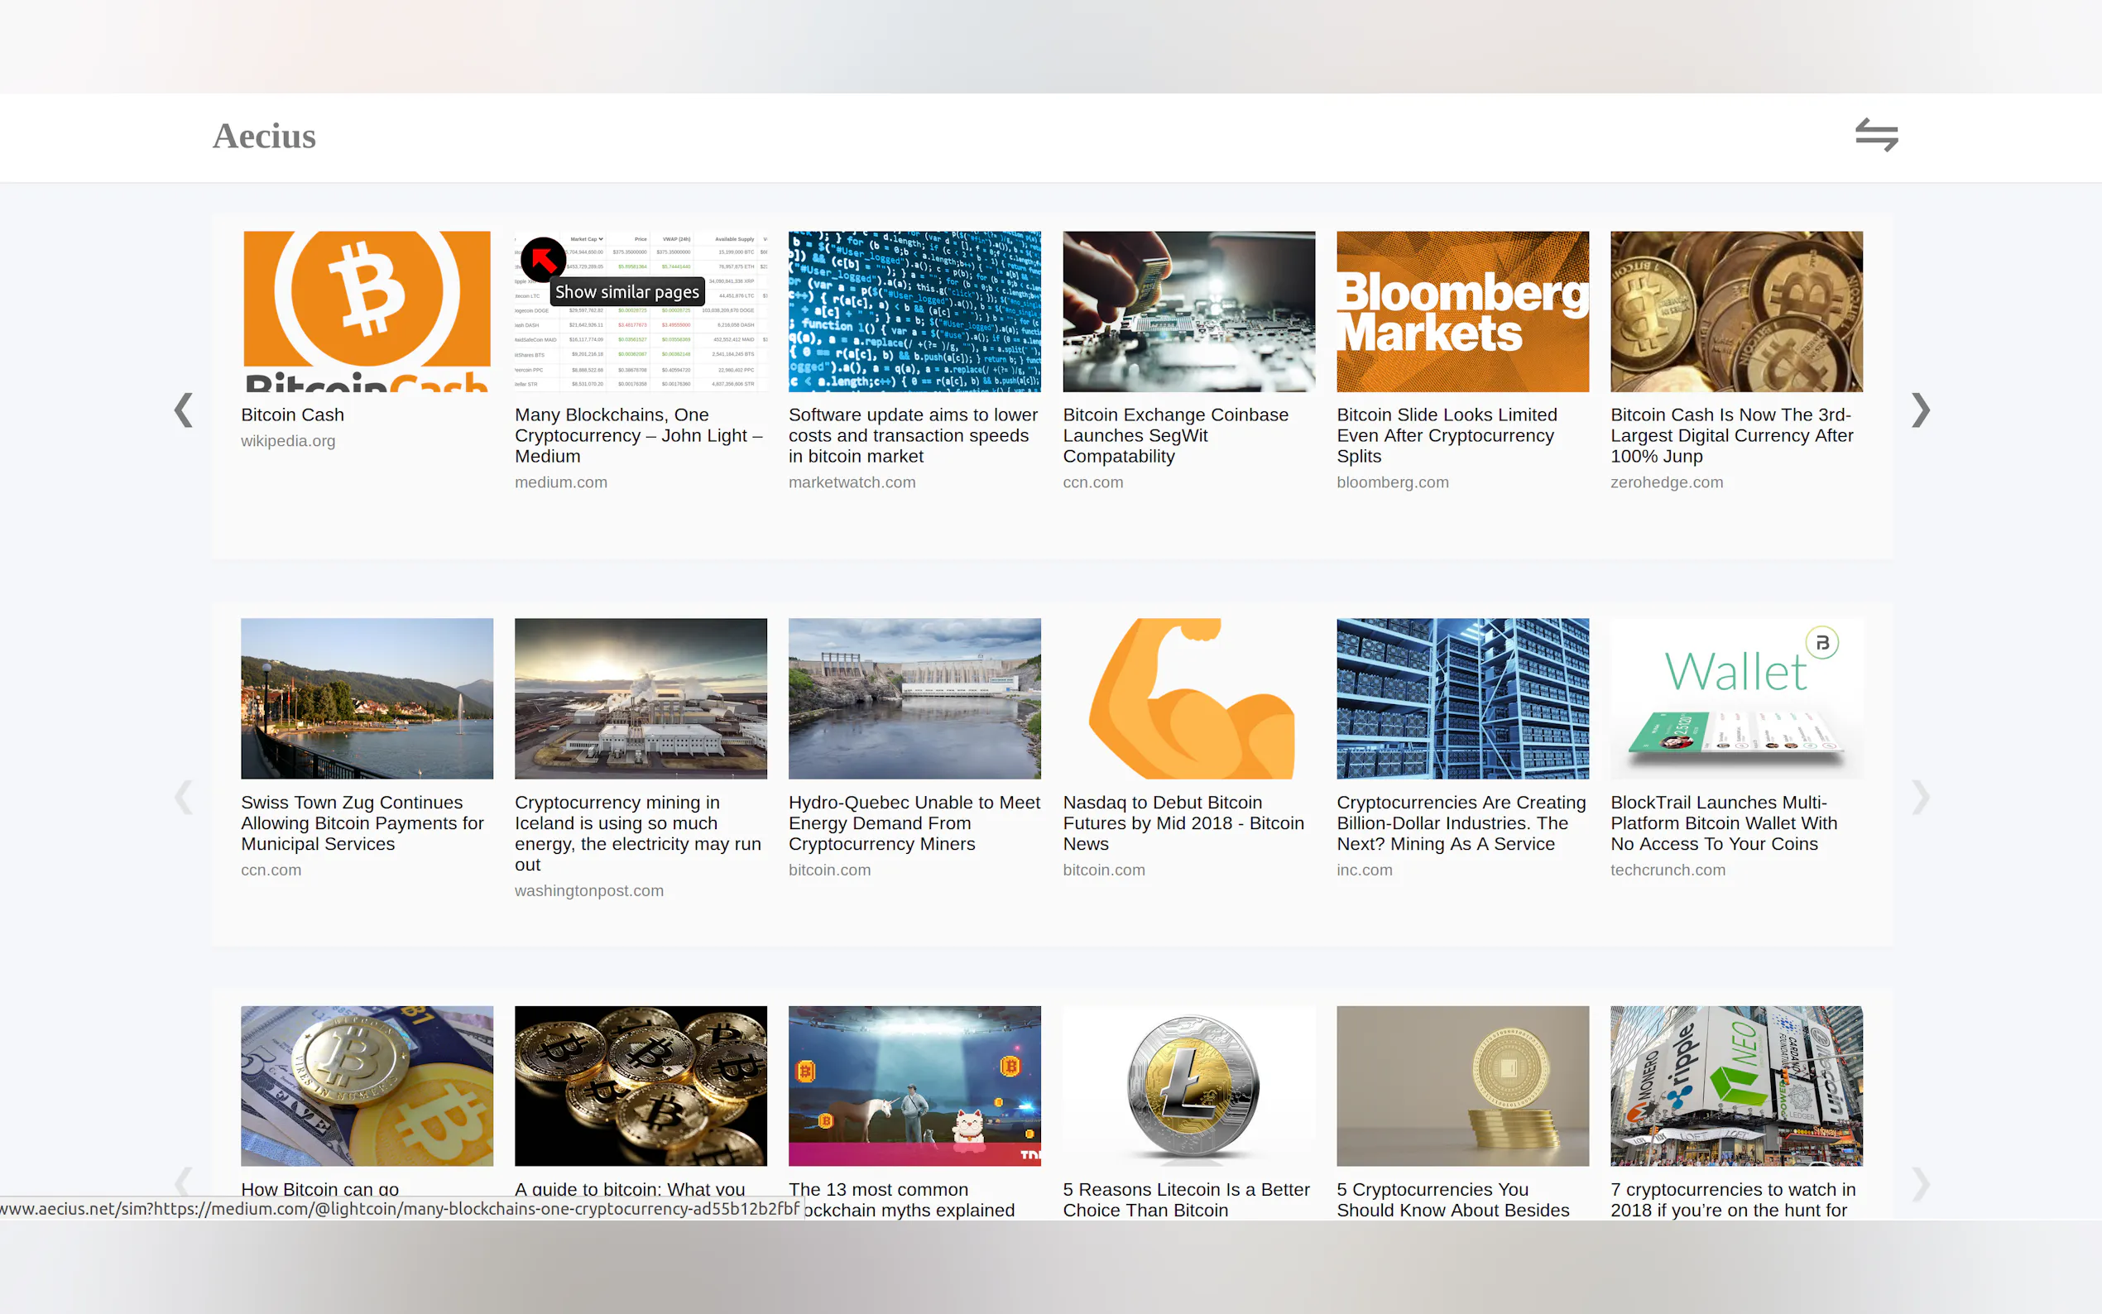Open the Iceland power plant thumbnail
The height and width of the screenshot is (1314, 2102).
click(641, 698)
